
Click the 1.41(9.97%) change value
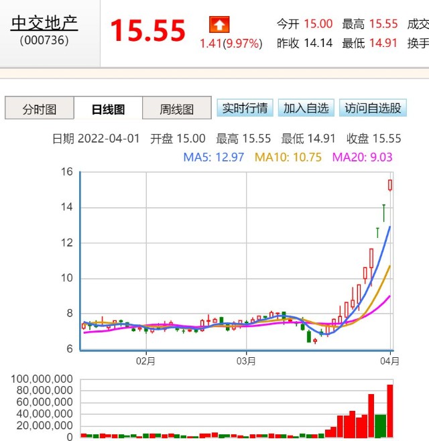point(231,44)
